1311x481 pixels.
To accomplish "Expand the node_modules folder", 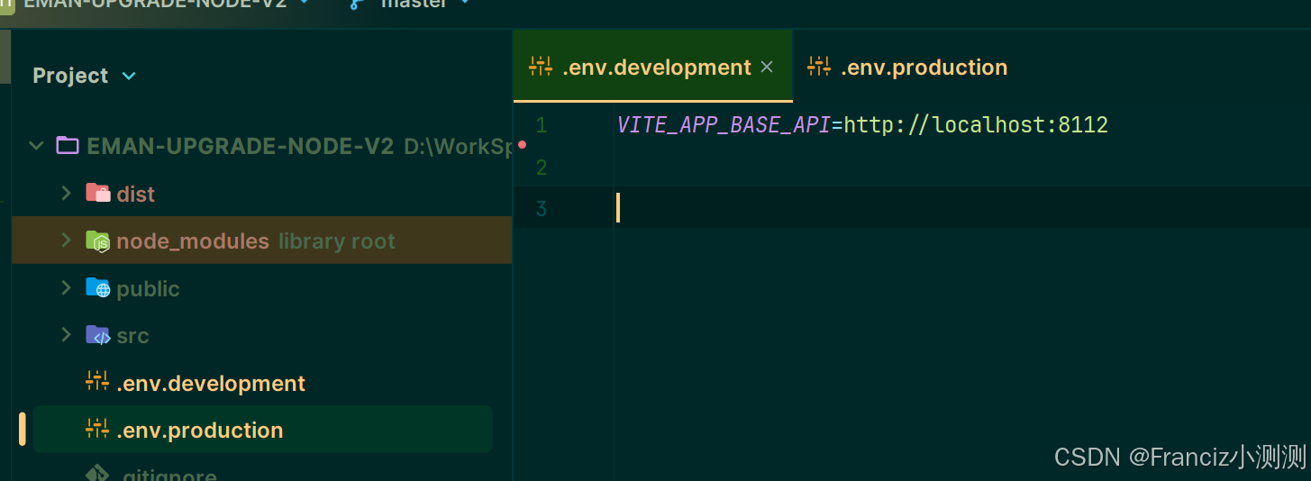I will point(66,240).
